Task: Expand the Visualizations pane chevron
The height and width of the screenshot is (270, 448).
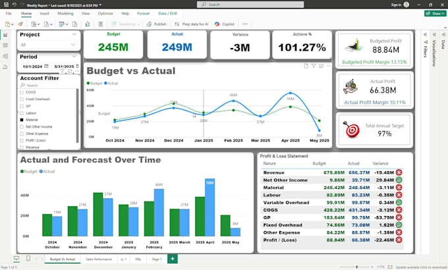Action: [434, 34]
